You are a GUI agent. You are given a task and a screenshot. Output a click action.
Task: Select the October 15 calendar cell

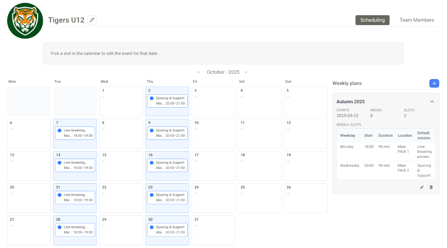coord(121,166)
